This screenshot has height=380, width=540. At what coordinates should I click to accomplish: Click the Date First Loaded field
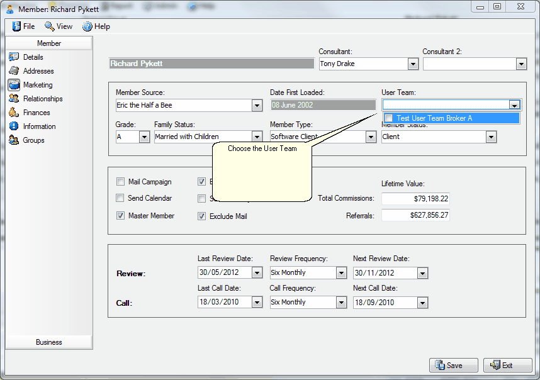323,105
